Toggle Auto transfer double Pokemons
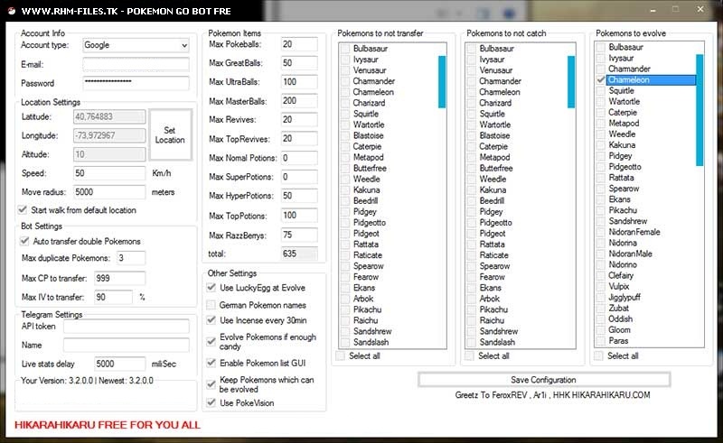 (x=24, y=241)
